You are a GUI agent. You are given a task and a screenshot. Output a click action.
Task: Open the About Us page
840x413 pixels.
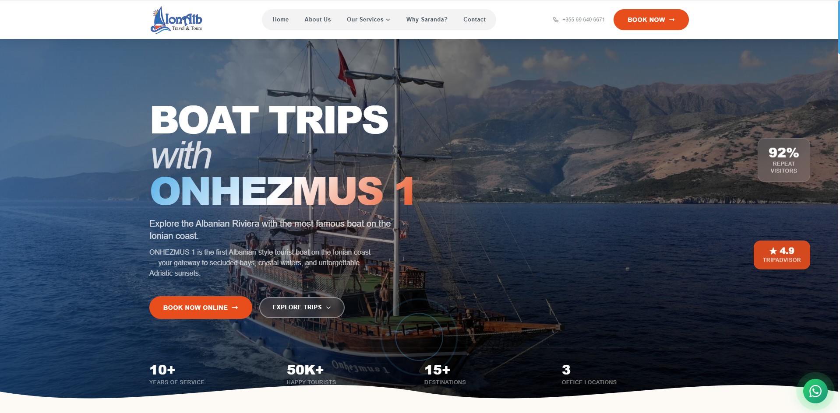pyautogui.click(x=318, y=20)
